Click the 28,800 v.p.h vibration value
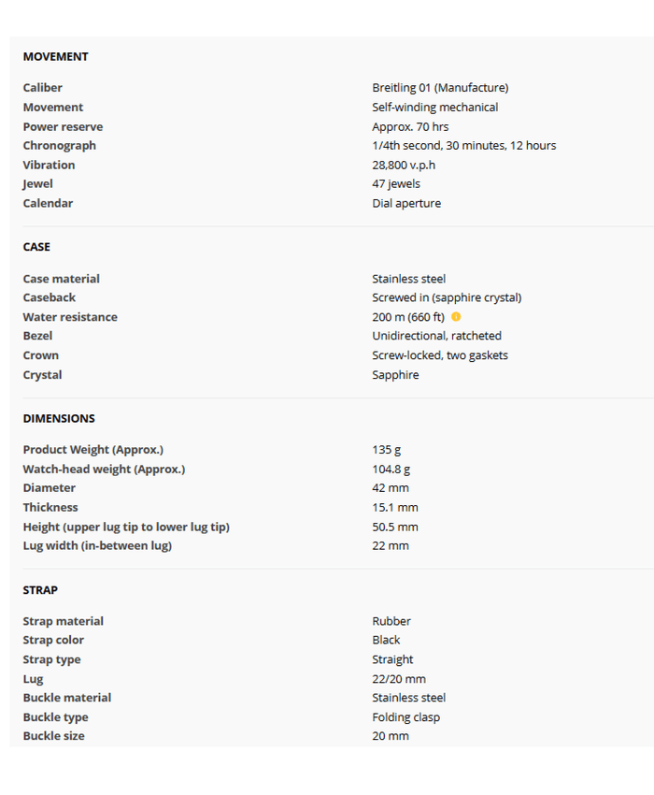Screen dimensions: 654x795 click(x=404, y=165)
